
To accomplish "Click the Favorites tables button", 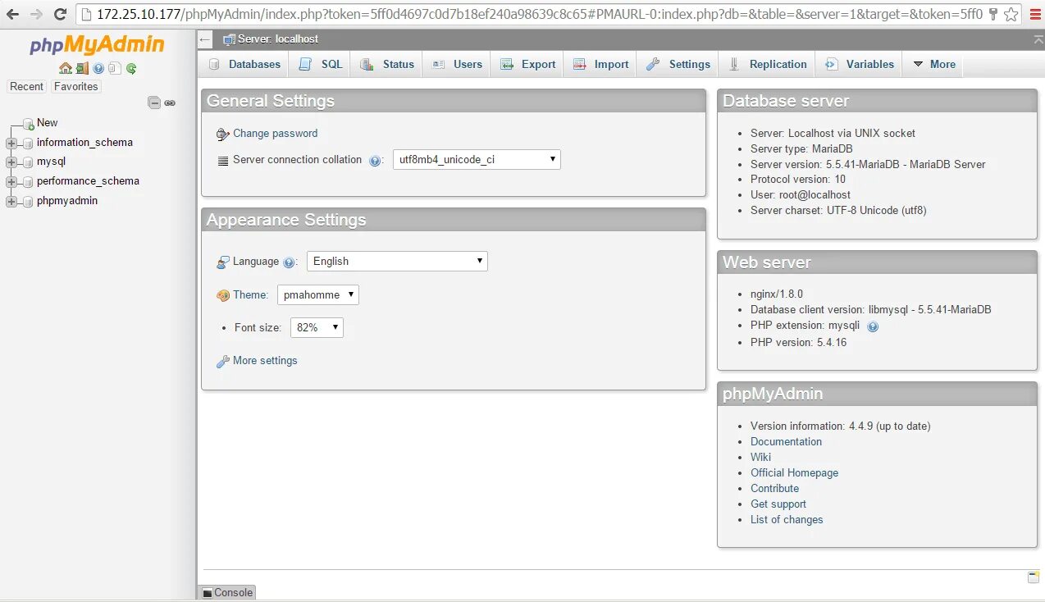I will coord(76,87).
